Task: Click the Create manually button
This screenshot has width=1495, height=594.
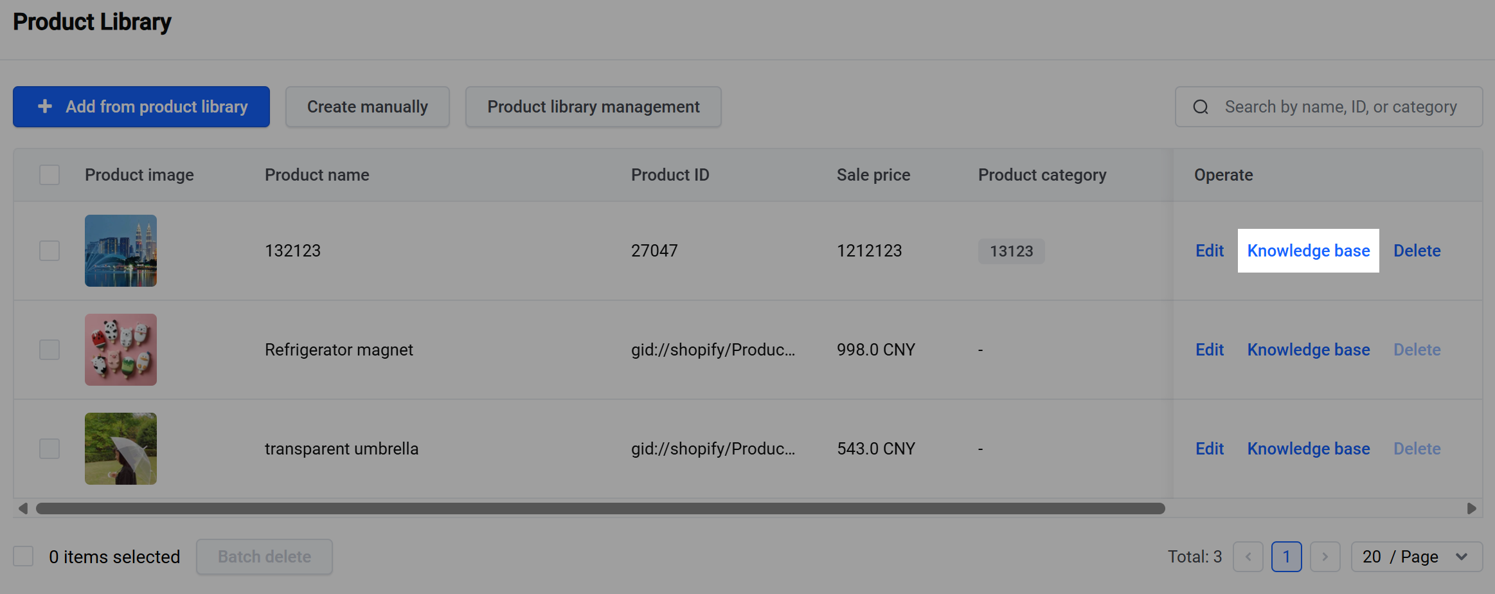Action: tap(368, 107)
